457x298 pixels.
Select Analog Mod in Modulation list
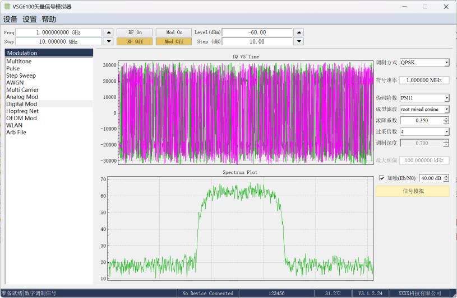click(49, 97)
